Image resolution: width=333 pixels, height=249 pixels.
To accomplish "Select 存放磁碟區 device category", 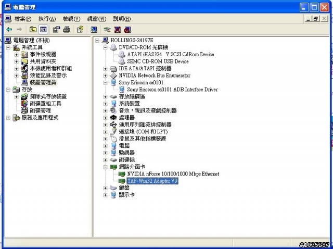I will 132,96.
